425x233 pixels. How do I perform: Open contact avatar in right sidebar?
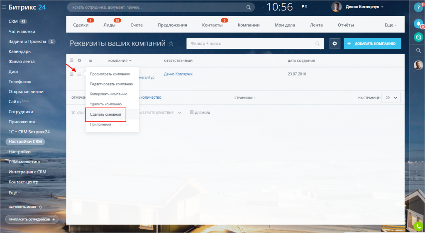pos(418,65)
